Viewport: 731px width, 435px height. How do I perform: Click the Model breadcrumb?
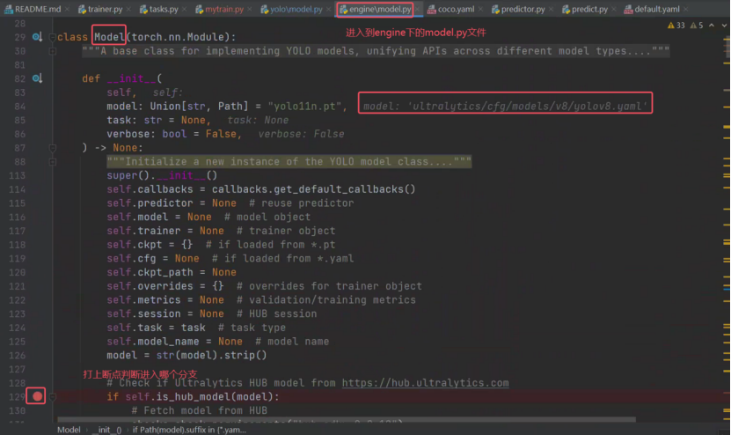pos(69,430)
